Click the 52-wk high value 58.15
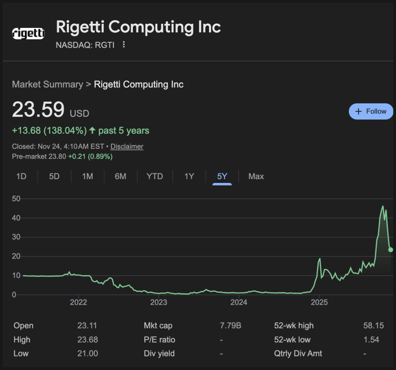This screenshot has height=370, width=396. point(373,326)
